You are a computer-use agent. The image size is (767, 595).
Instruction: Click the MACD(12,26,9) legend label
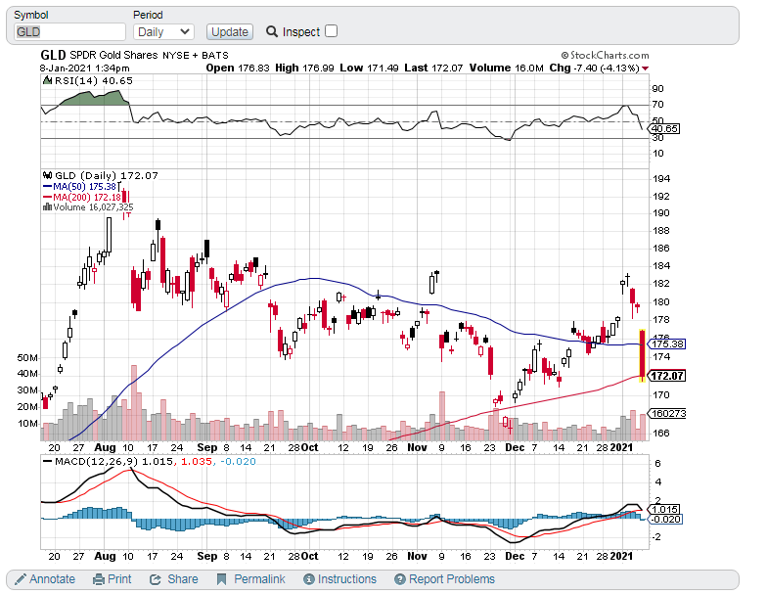click(96, 462)
